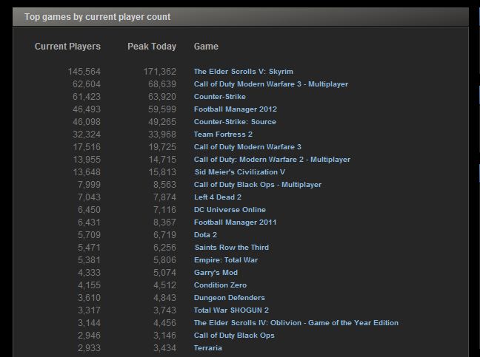
Task: Select the Game column header
Action: click(206, 47)
